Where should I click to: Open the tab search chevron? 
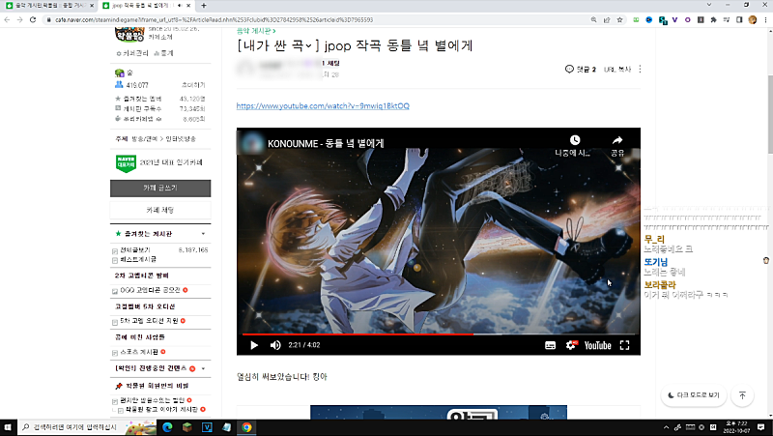click(709, 5)
